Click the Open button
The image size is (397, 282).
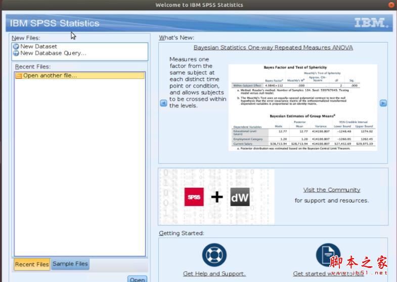coord(137,279)
